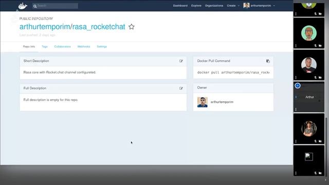The width and height of the screenshot is (329, 185).
Task: Edit the Short Description
Action: tap(181, 61)
